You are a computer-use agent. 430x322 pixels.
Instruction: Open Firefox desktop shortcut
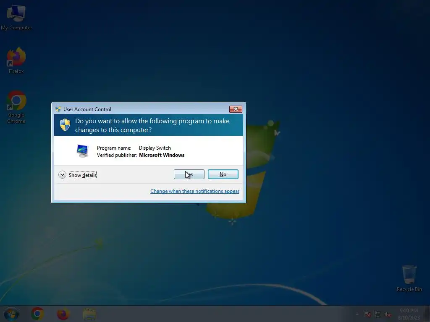tap(16, 60)
